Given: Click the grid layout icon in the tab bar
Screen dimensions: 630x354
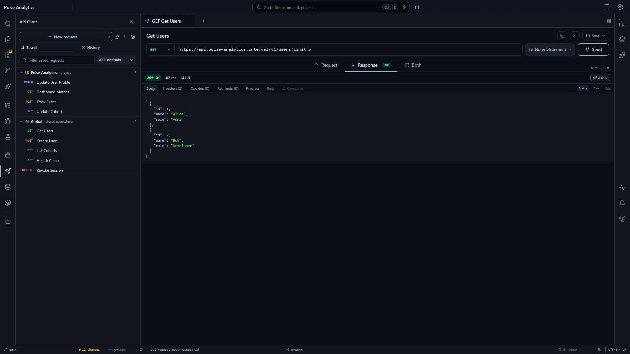Looking at the screenshot, I should pyautogui.click(x=609, y=21).
